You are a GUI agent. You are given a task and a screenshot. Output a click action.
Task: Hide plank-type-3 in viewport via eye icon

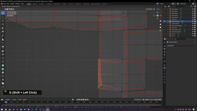click(193, 13)
